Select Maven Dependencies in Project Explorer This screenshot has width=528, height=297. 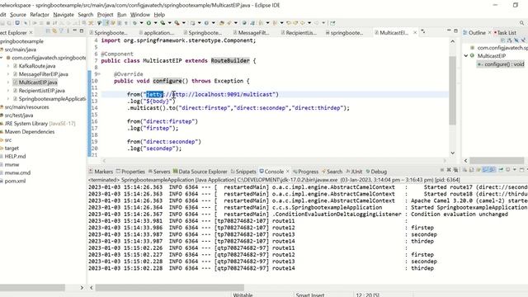click(30, 132)
